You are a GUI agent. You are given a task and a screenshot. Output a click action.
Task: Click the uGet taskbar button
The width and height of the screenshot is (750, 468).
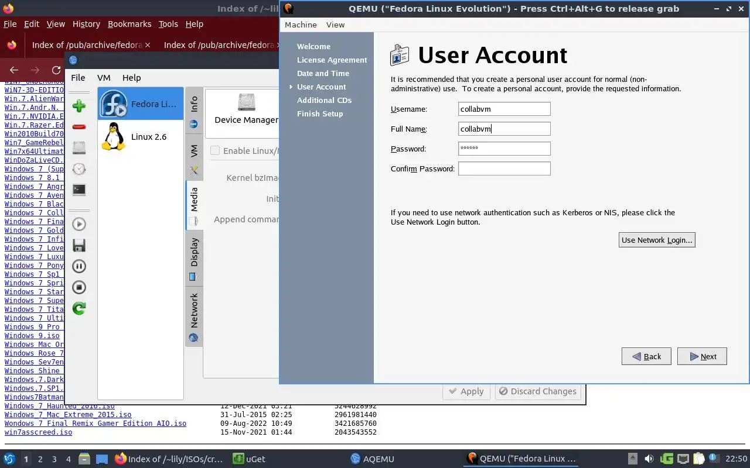[249, 459]
